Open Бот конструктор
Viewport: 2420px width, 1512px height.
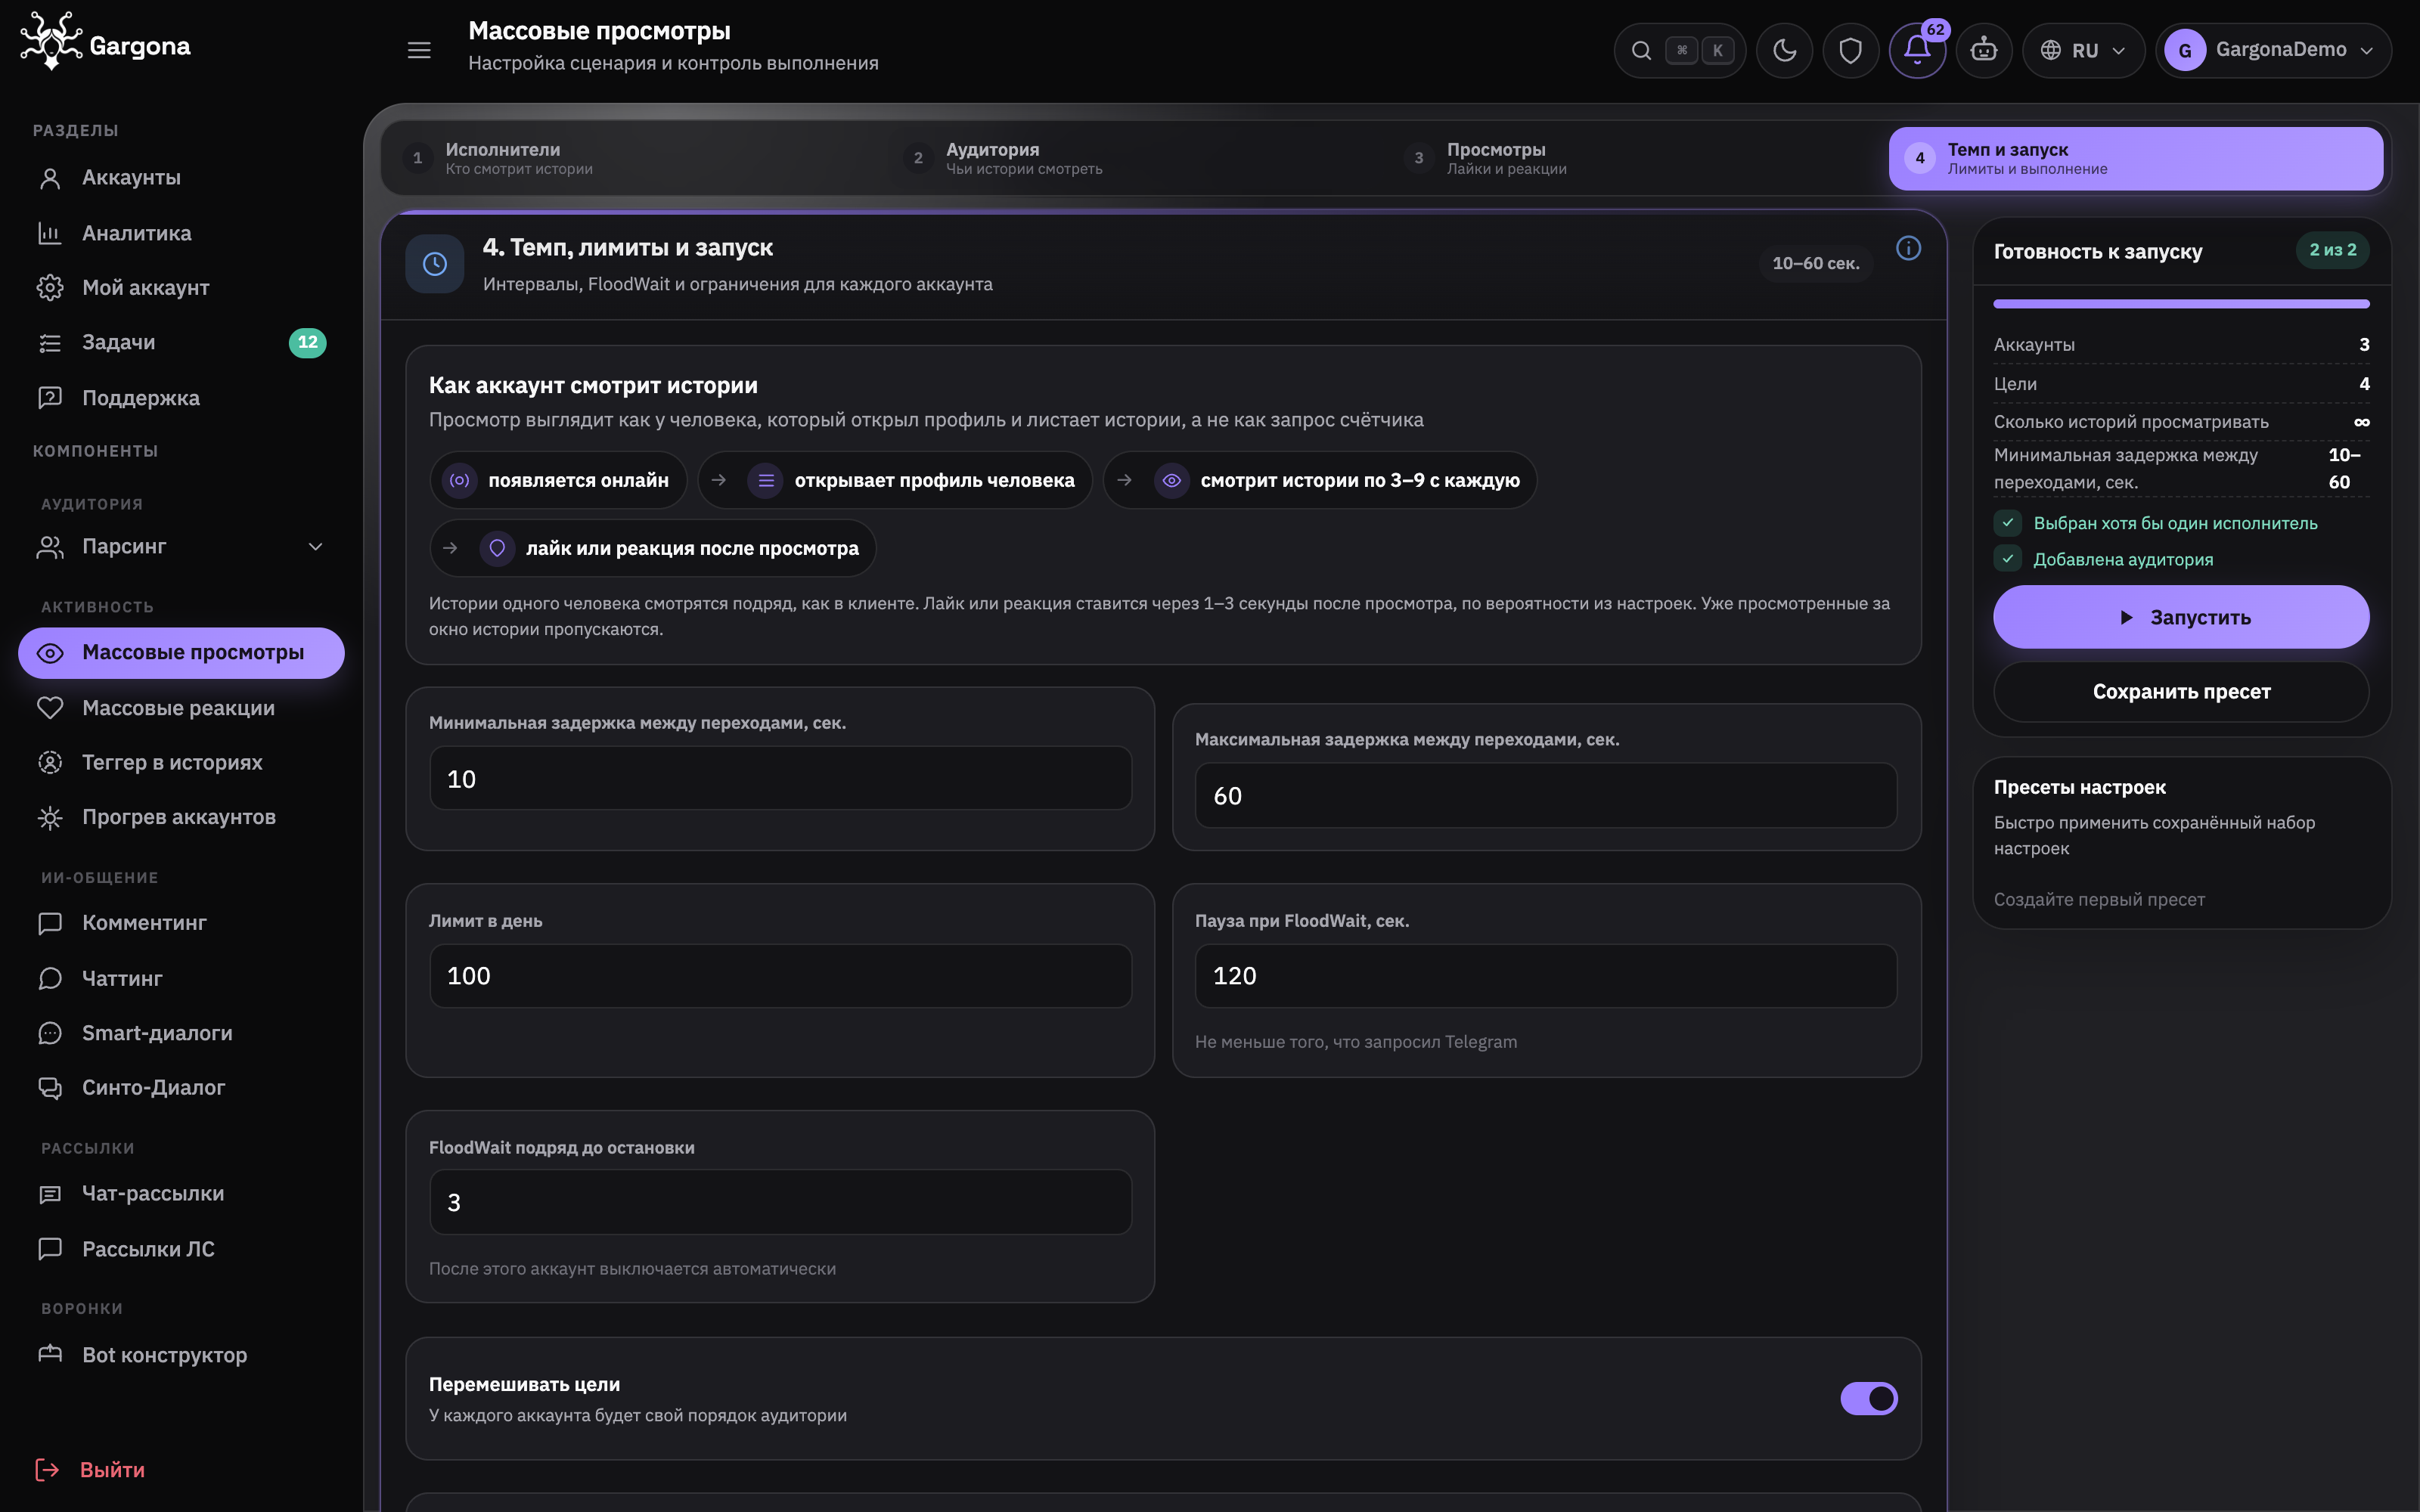click(181, 1355)
